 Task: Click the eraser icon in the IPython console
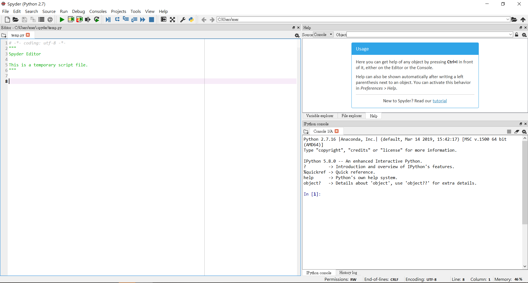tap(517, 132)
